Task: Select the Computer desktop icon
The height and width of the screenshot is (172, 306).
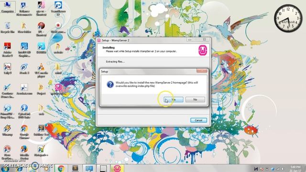Action: [x=8, y=7]
